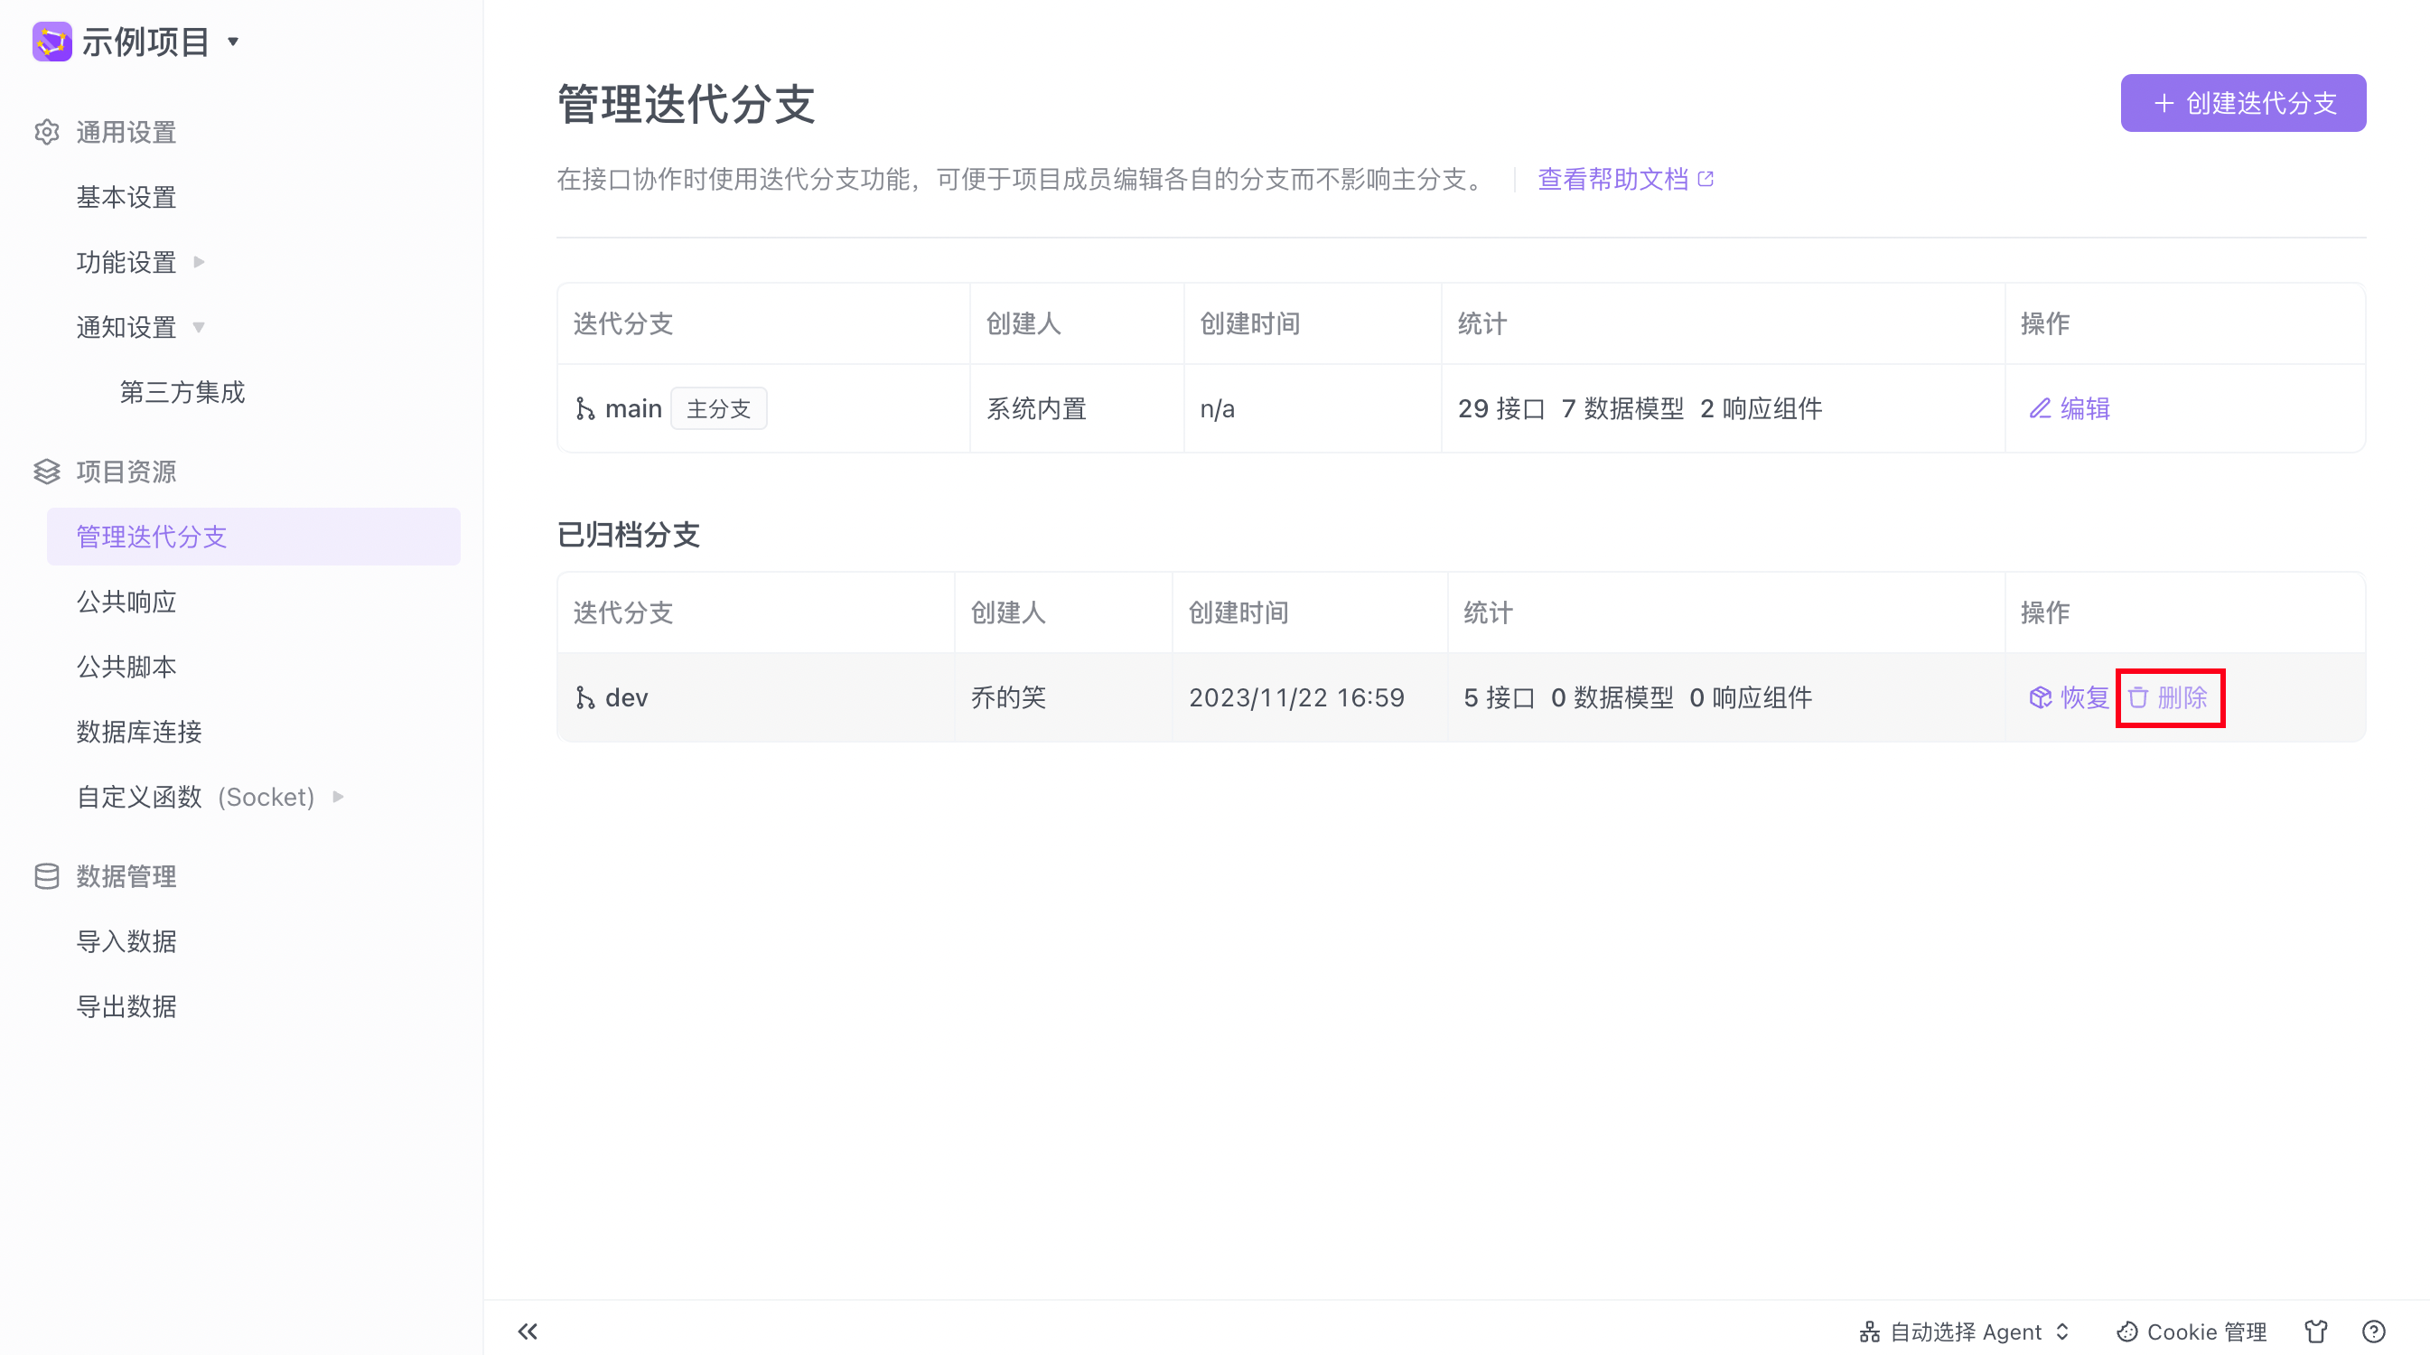Screen dimensions: 2430x1355
Task: Click the 5 接口 statistic in dev row
Action: [1499, 697]
